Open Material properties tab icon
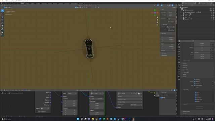The height and width of the screenshot is (121, 215). [179, 77]
